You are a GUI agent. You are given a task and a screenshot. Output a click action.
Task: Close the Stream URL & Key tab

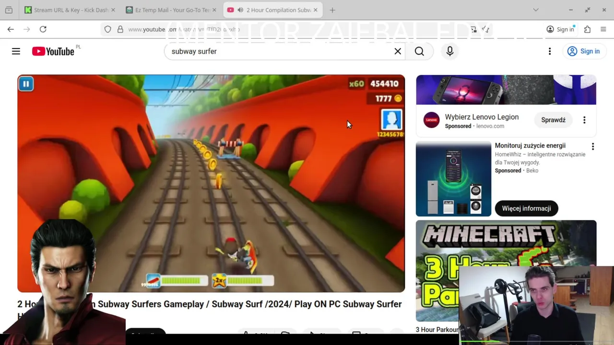coord(113,10)
